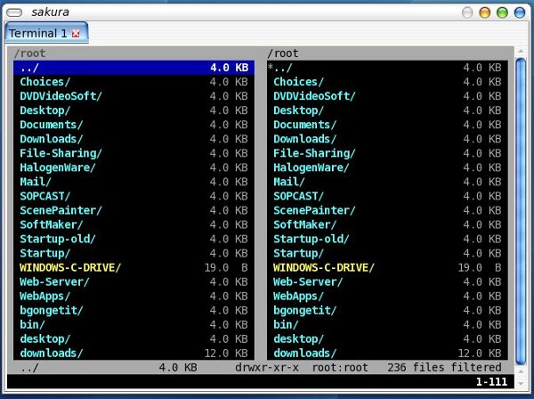
Task: Select lowercase downloads/ in the right pane
Action: tap(387, 354)
